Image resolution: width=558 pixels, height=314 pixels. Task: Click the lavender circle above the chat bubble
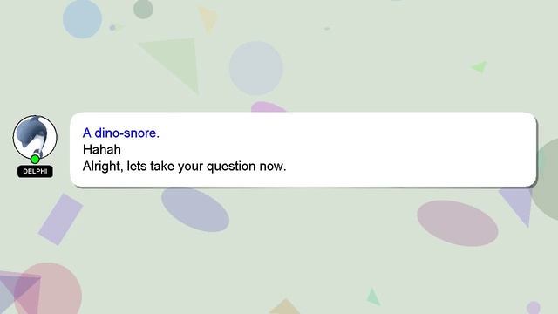pyautogui.click(x=255, y=68)
